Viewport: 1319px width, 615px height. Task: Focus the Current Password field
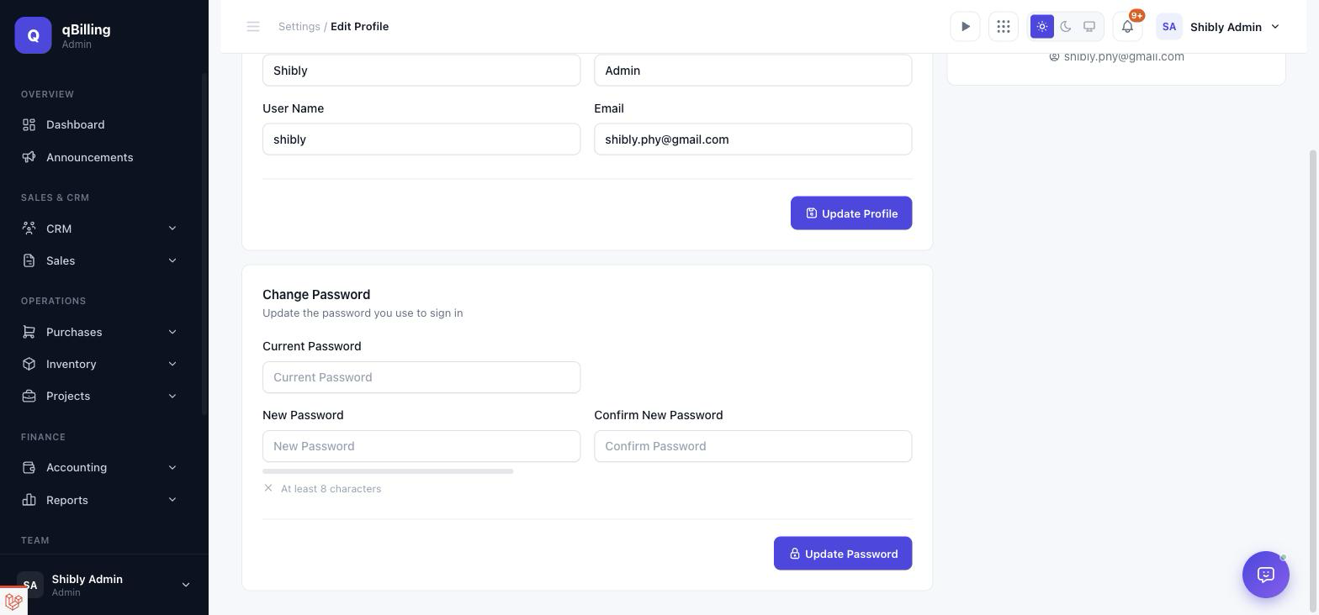(x=421, y=377)
